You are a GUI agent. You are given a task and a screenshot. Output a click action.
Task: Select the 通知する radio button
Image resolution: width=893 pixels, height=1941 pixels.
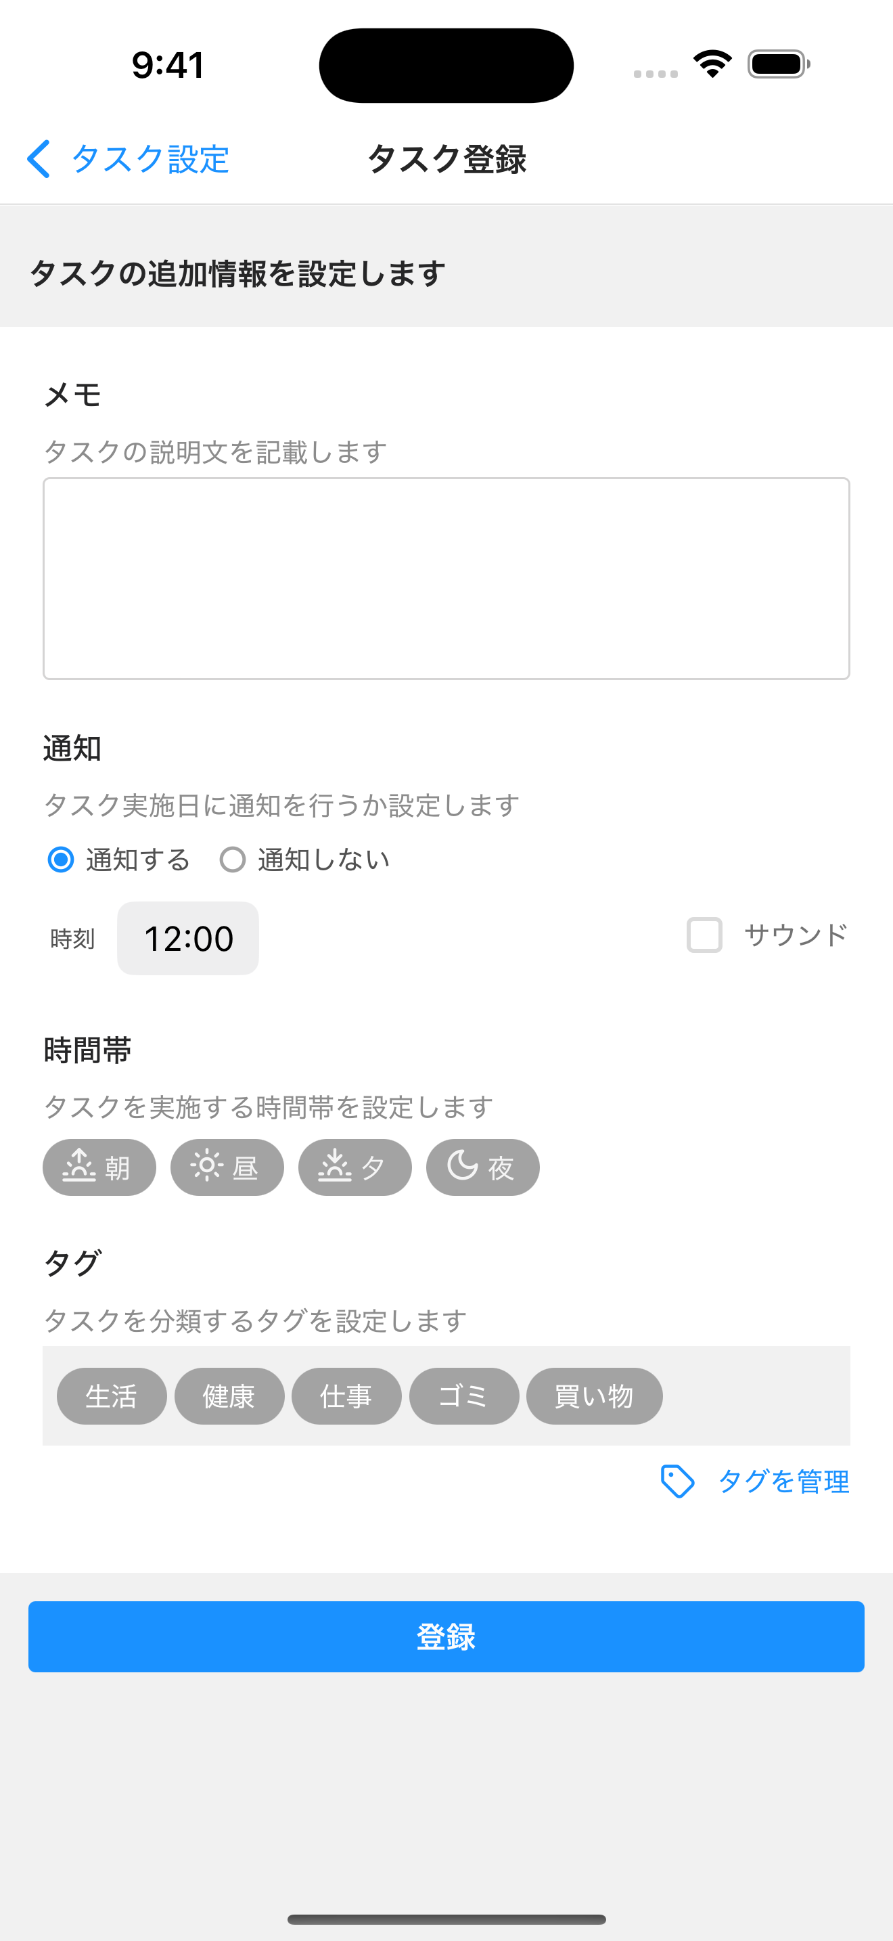[x=61, y=860]
